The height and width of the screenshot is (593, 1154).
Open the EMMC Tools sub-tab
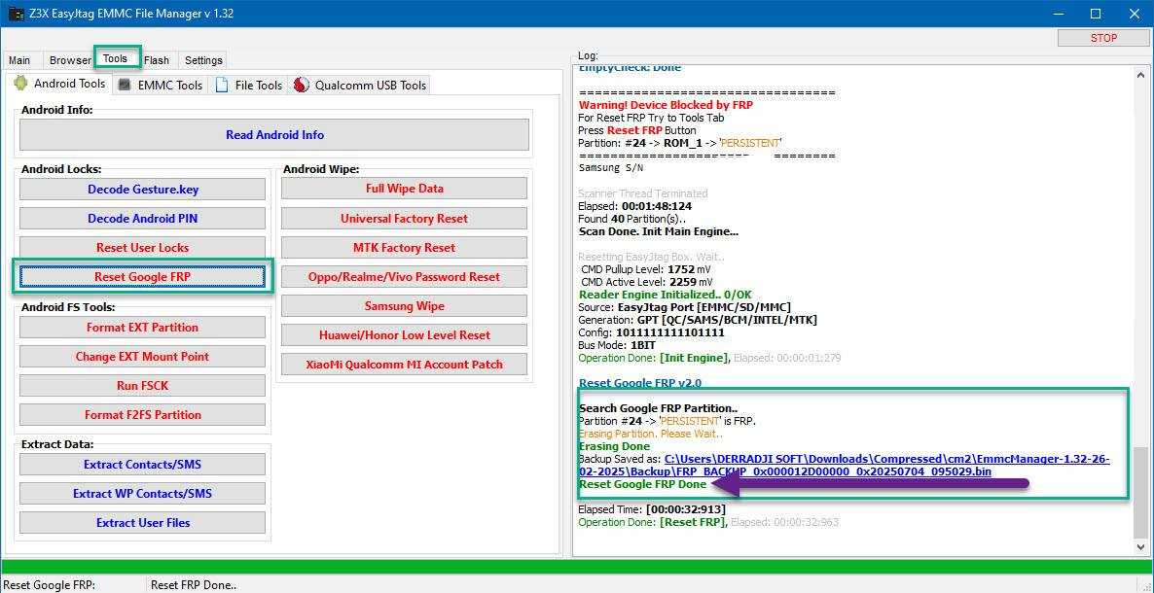coord(161,86)
